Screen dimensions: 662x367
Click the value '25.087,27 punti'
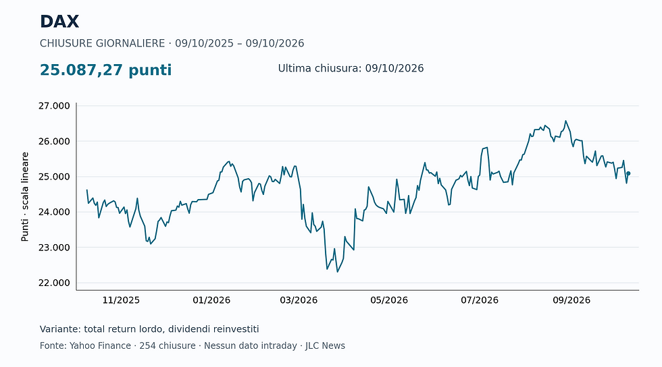tap(105, 70)
